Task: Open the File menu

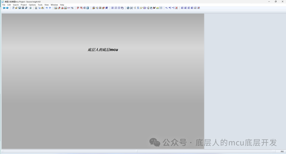Action: (4, 5)
